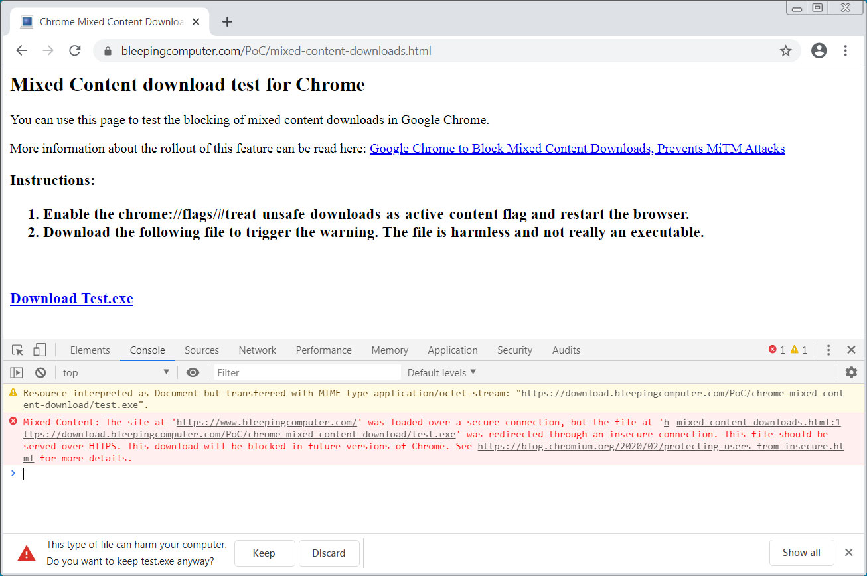Go back to the previous page

pos(21,51)
